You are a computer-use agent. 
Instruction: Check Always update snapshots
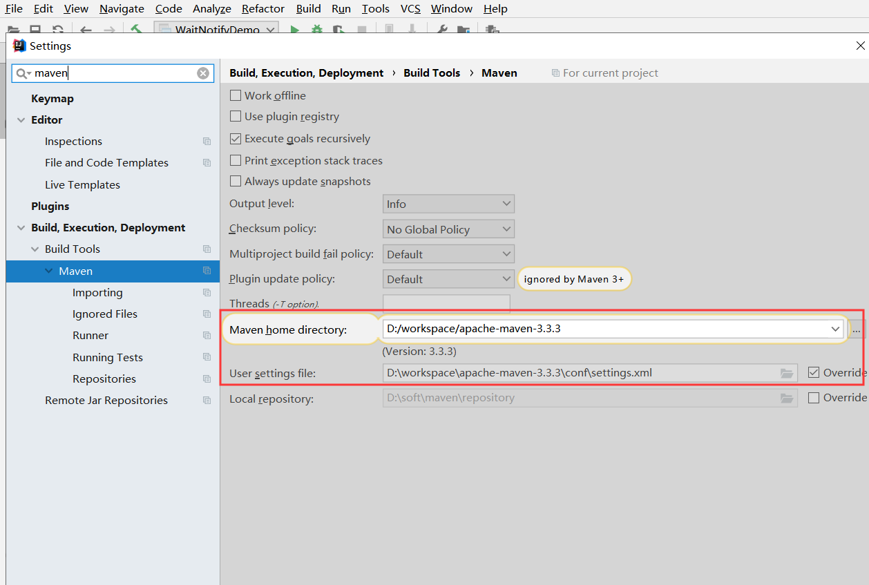[236, 181]
